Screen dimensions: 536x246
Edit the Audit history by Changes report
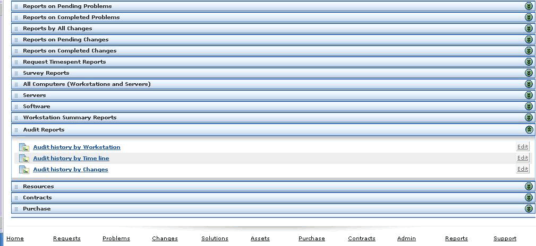pyautogui.click(x=523, y=169)
